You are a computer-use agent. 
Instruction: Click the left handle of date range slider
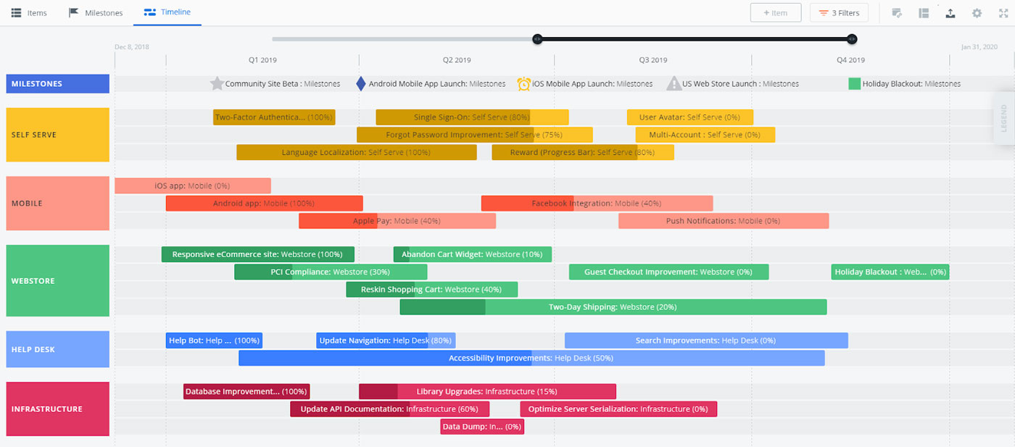537,39
